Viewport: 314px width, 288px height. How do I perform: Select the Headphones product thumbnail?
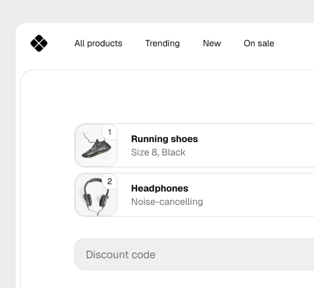click(96, 195)
